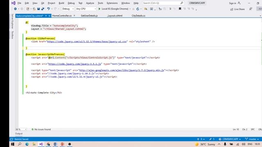Expand the Undo history dropdown arrow

(x=52, y=9)
